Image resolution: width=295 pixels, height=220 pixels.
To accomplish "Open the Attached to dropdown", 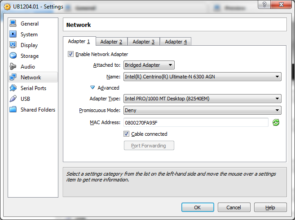I will pos(149,65).
